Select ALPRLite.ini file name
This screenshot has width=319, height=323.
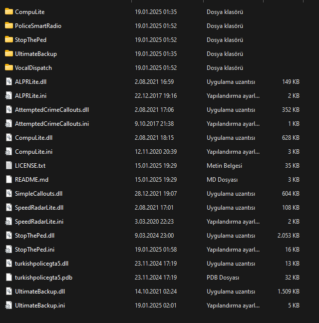tap(30, 96)
